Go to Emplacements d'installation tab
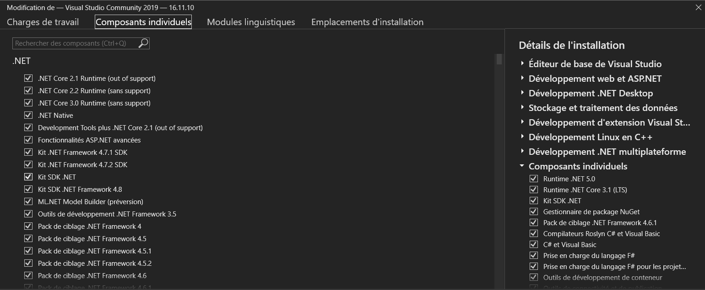The height and width of the screenshot is (290, 705). [x=367, y=21]
